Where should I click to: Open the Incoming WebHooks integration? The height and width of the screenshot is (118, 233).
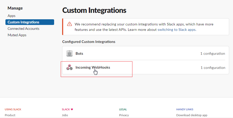145,67
